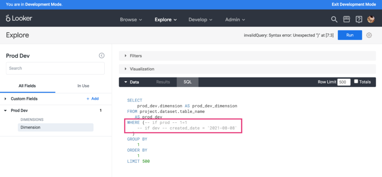This screenshot has width=382, height=177.
Task: Click the Looker logo
Action: tap(19, 19)
